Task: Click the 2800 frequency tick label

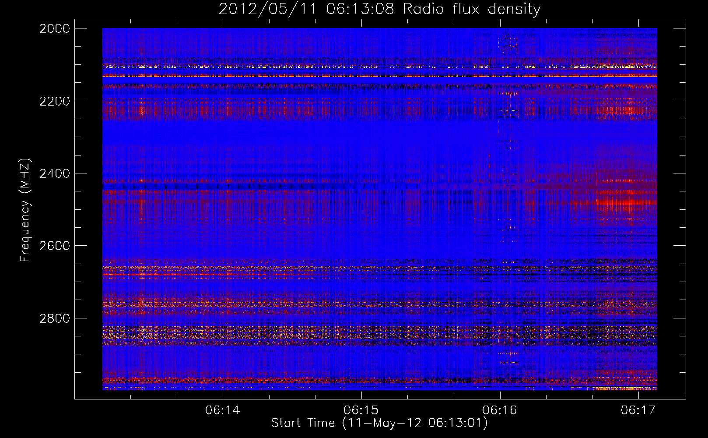Action: click(55, 318)
